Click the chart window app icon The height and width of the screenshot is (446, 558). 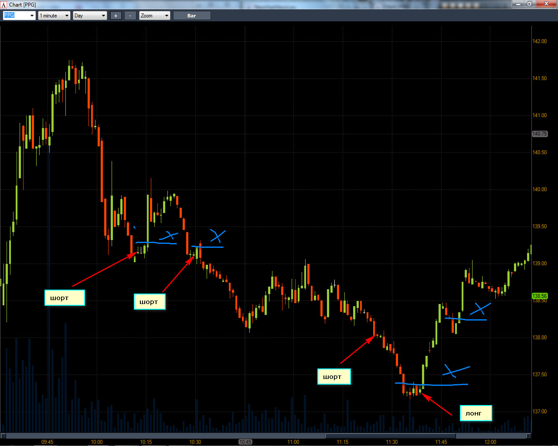click(x=4, y=4)
